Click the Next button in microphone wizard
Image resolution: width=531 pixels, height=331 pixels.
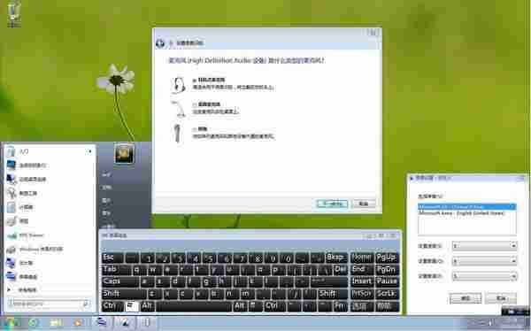click(332, 204)
